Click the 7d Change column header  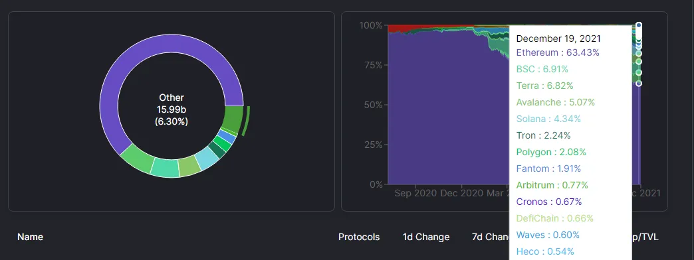click(x=491, y=237)
